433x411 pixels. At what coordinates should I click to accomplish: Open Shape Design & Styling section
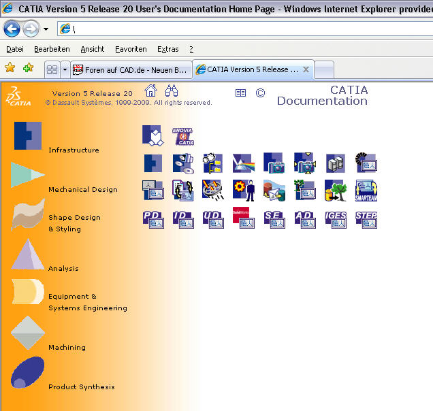tap(74, 223)
